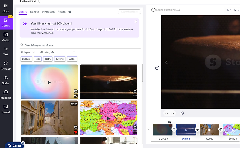
Task: Click copy icon on Europe map thumbnail
Action: coord(135,127)
